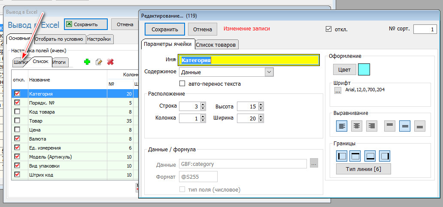Click the pencil edit field icon
443x207 pixels.
[99, 62]
